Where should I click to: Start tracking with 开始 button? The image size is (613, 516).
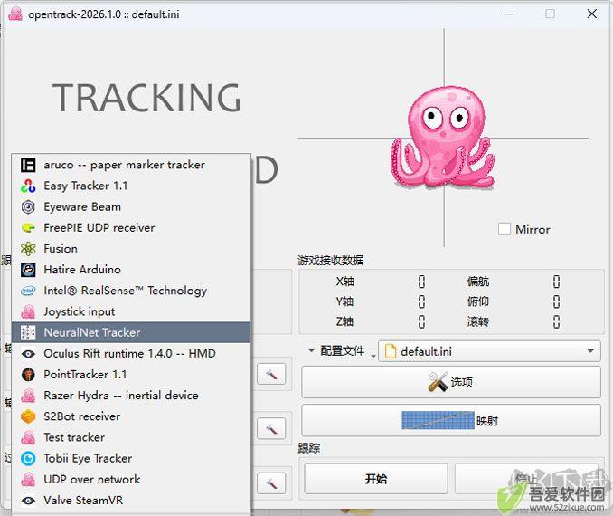click(376, 479)
